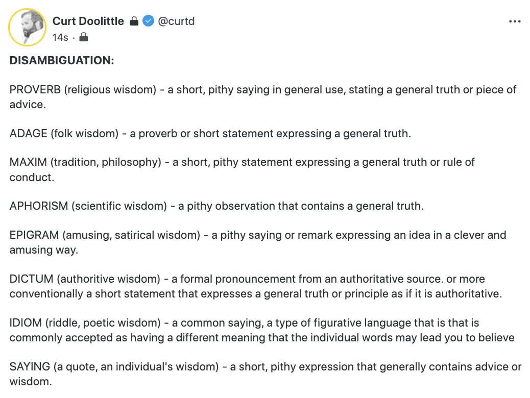The height and width of the screenshot is (398, 530).
Task: Open the post via the 14s timestamp
Action: 60,37
